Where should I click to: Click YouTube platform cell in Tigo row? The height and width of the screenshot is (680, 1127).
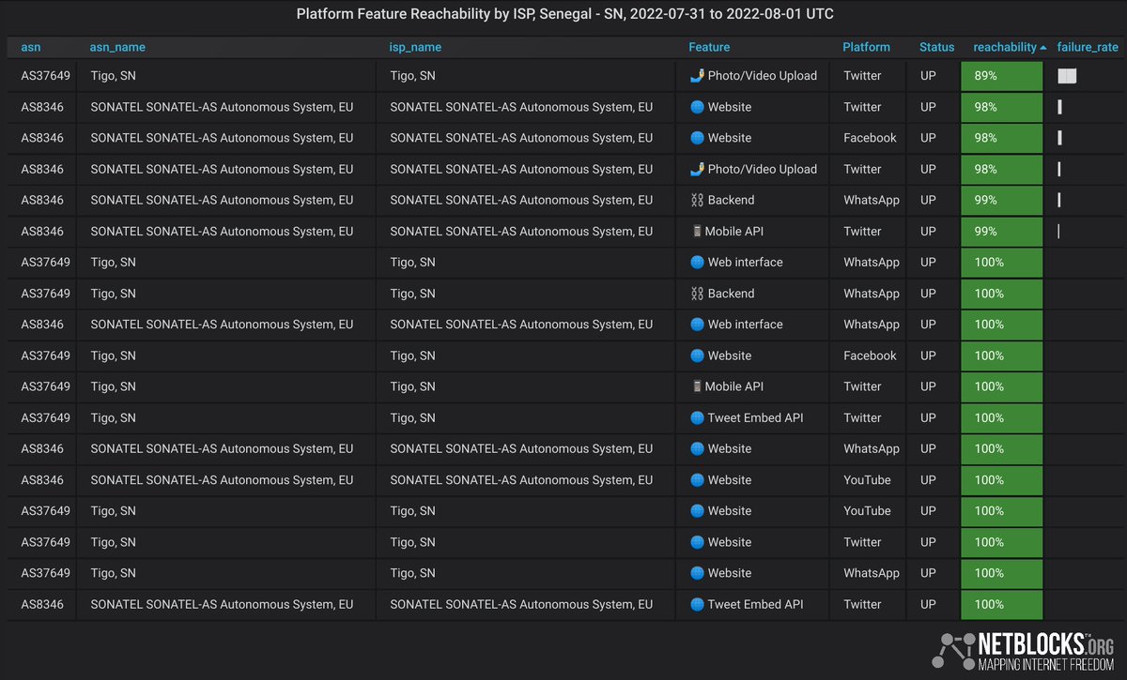[x=867, y=511]
